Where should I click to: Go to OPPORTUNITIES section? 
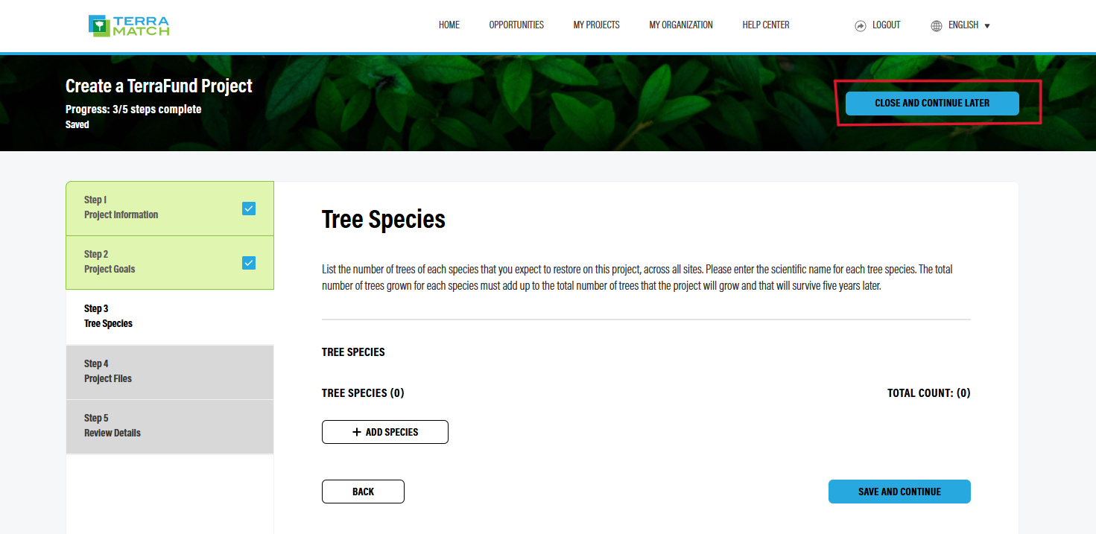pos(516,25)
